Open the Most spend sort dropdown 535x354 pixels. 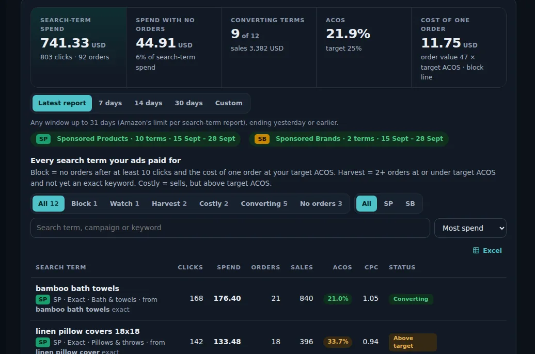(470, 228)
